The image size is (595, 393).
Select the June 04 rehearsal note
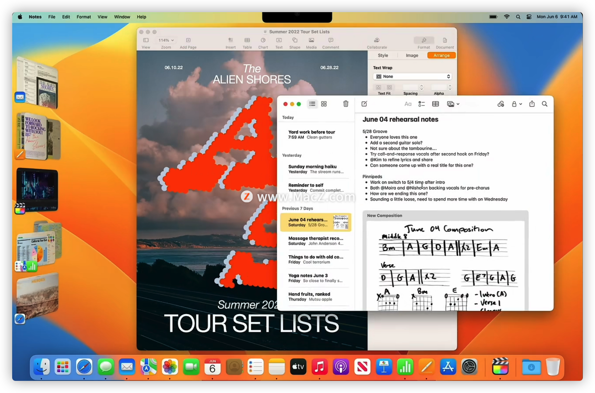[x=316, y=222]
